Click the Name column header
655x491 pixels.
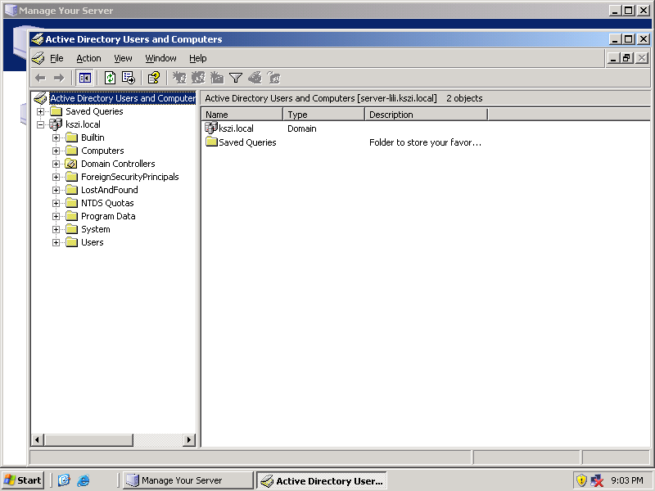click(242, 115)
